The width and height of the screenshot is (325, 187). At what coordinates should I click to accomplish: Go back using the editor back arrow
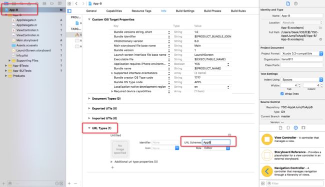pyautogui.click(x=76, y=3)
